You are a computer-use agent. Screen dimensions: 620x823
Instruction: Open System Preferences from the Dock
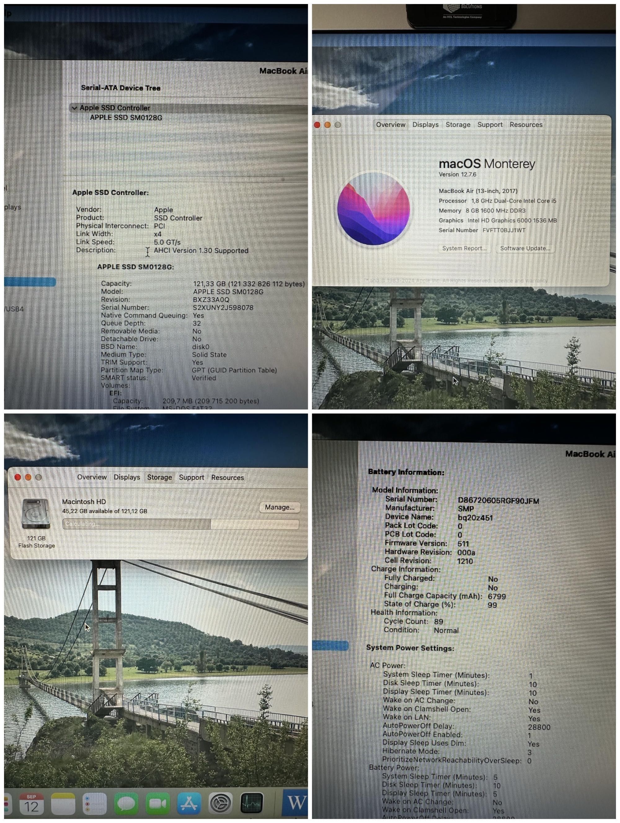[220, 804]
